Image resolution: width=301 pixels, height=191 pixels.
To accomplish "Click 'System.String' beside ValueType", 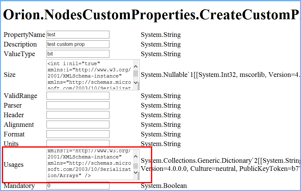I will click(x=161, y=54).
